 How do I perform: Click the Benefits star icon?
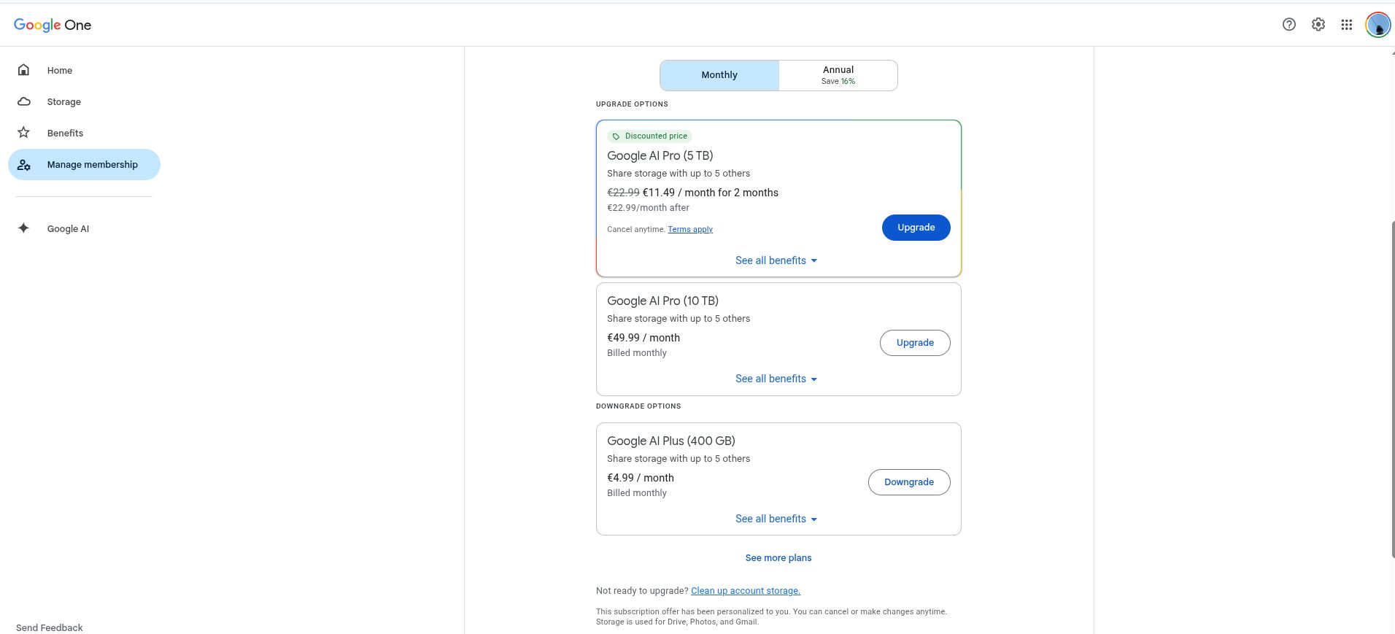(x=23, y=133)
